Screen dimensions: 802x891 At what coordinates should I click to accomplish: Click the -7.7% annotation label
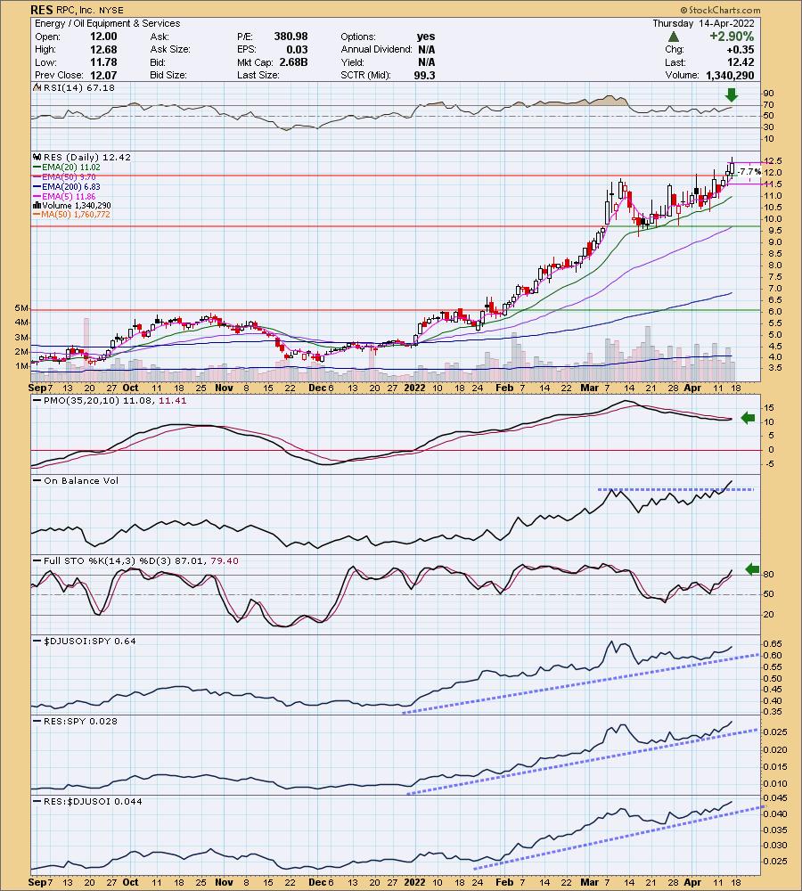749,172
